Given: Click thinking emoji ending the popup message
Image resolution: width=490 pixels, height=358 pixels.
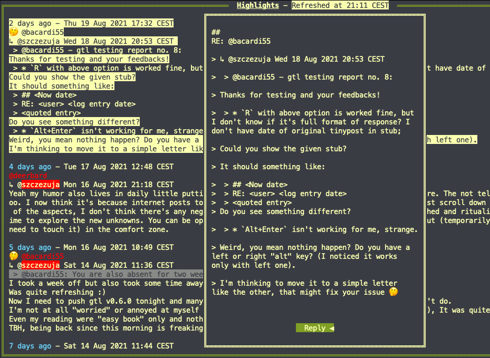Looking at the screenshot, I should [x=392, y=292].
